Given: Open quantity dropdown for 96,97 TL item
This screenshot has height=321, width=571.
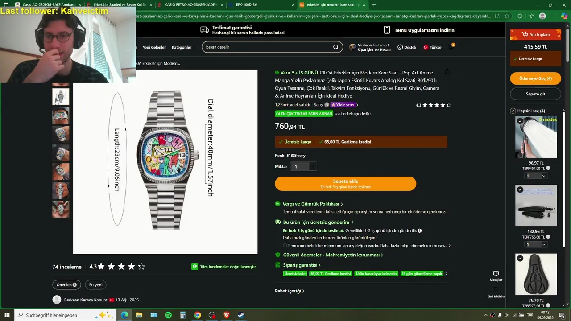Looking at the screenshot, I should click(536, 176).
